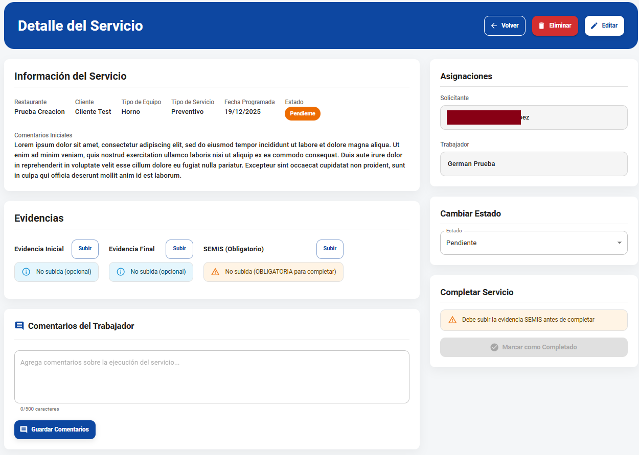Upload the SEMIS evidence via Subir

pos(330,249)
